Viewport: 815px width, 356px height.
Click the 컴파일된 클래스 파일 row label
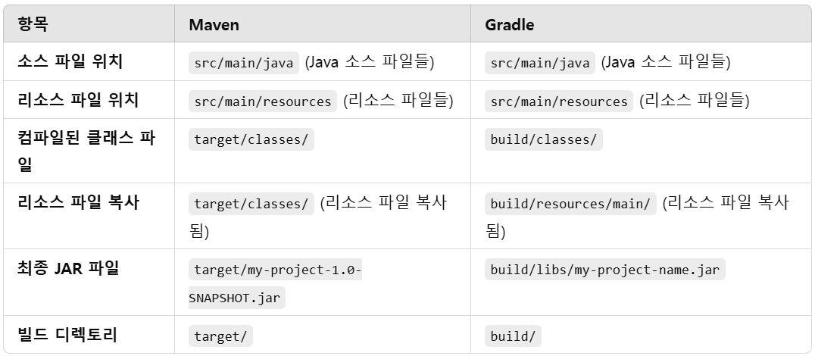[x=86, y=151]
